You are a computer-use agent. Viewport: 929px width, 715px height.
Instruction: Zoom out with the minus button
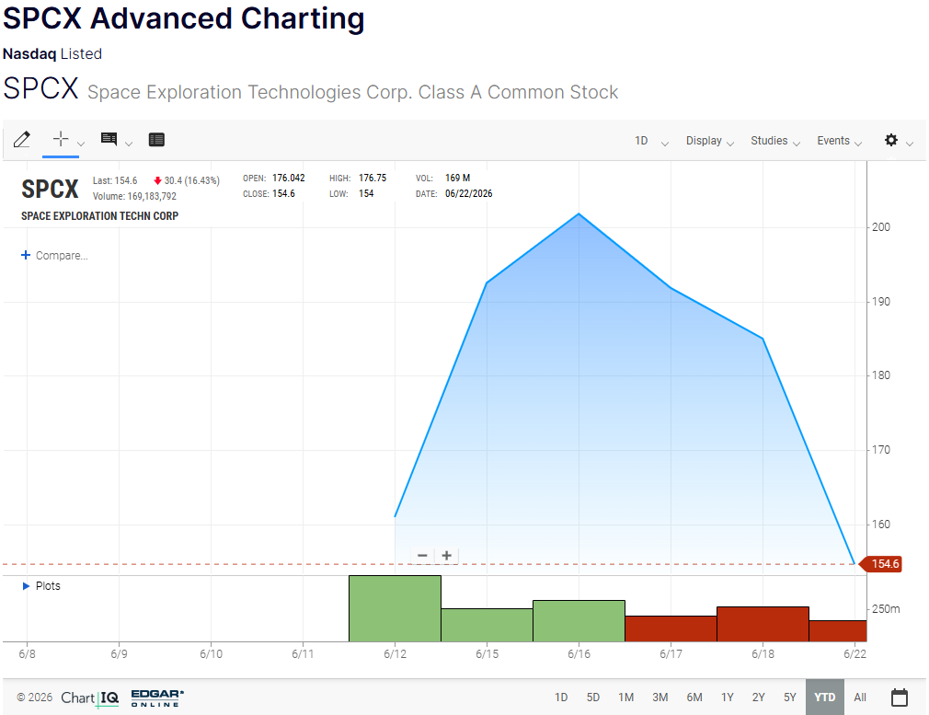(422, 556)
